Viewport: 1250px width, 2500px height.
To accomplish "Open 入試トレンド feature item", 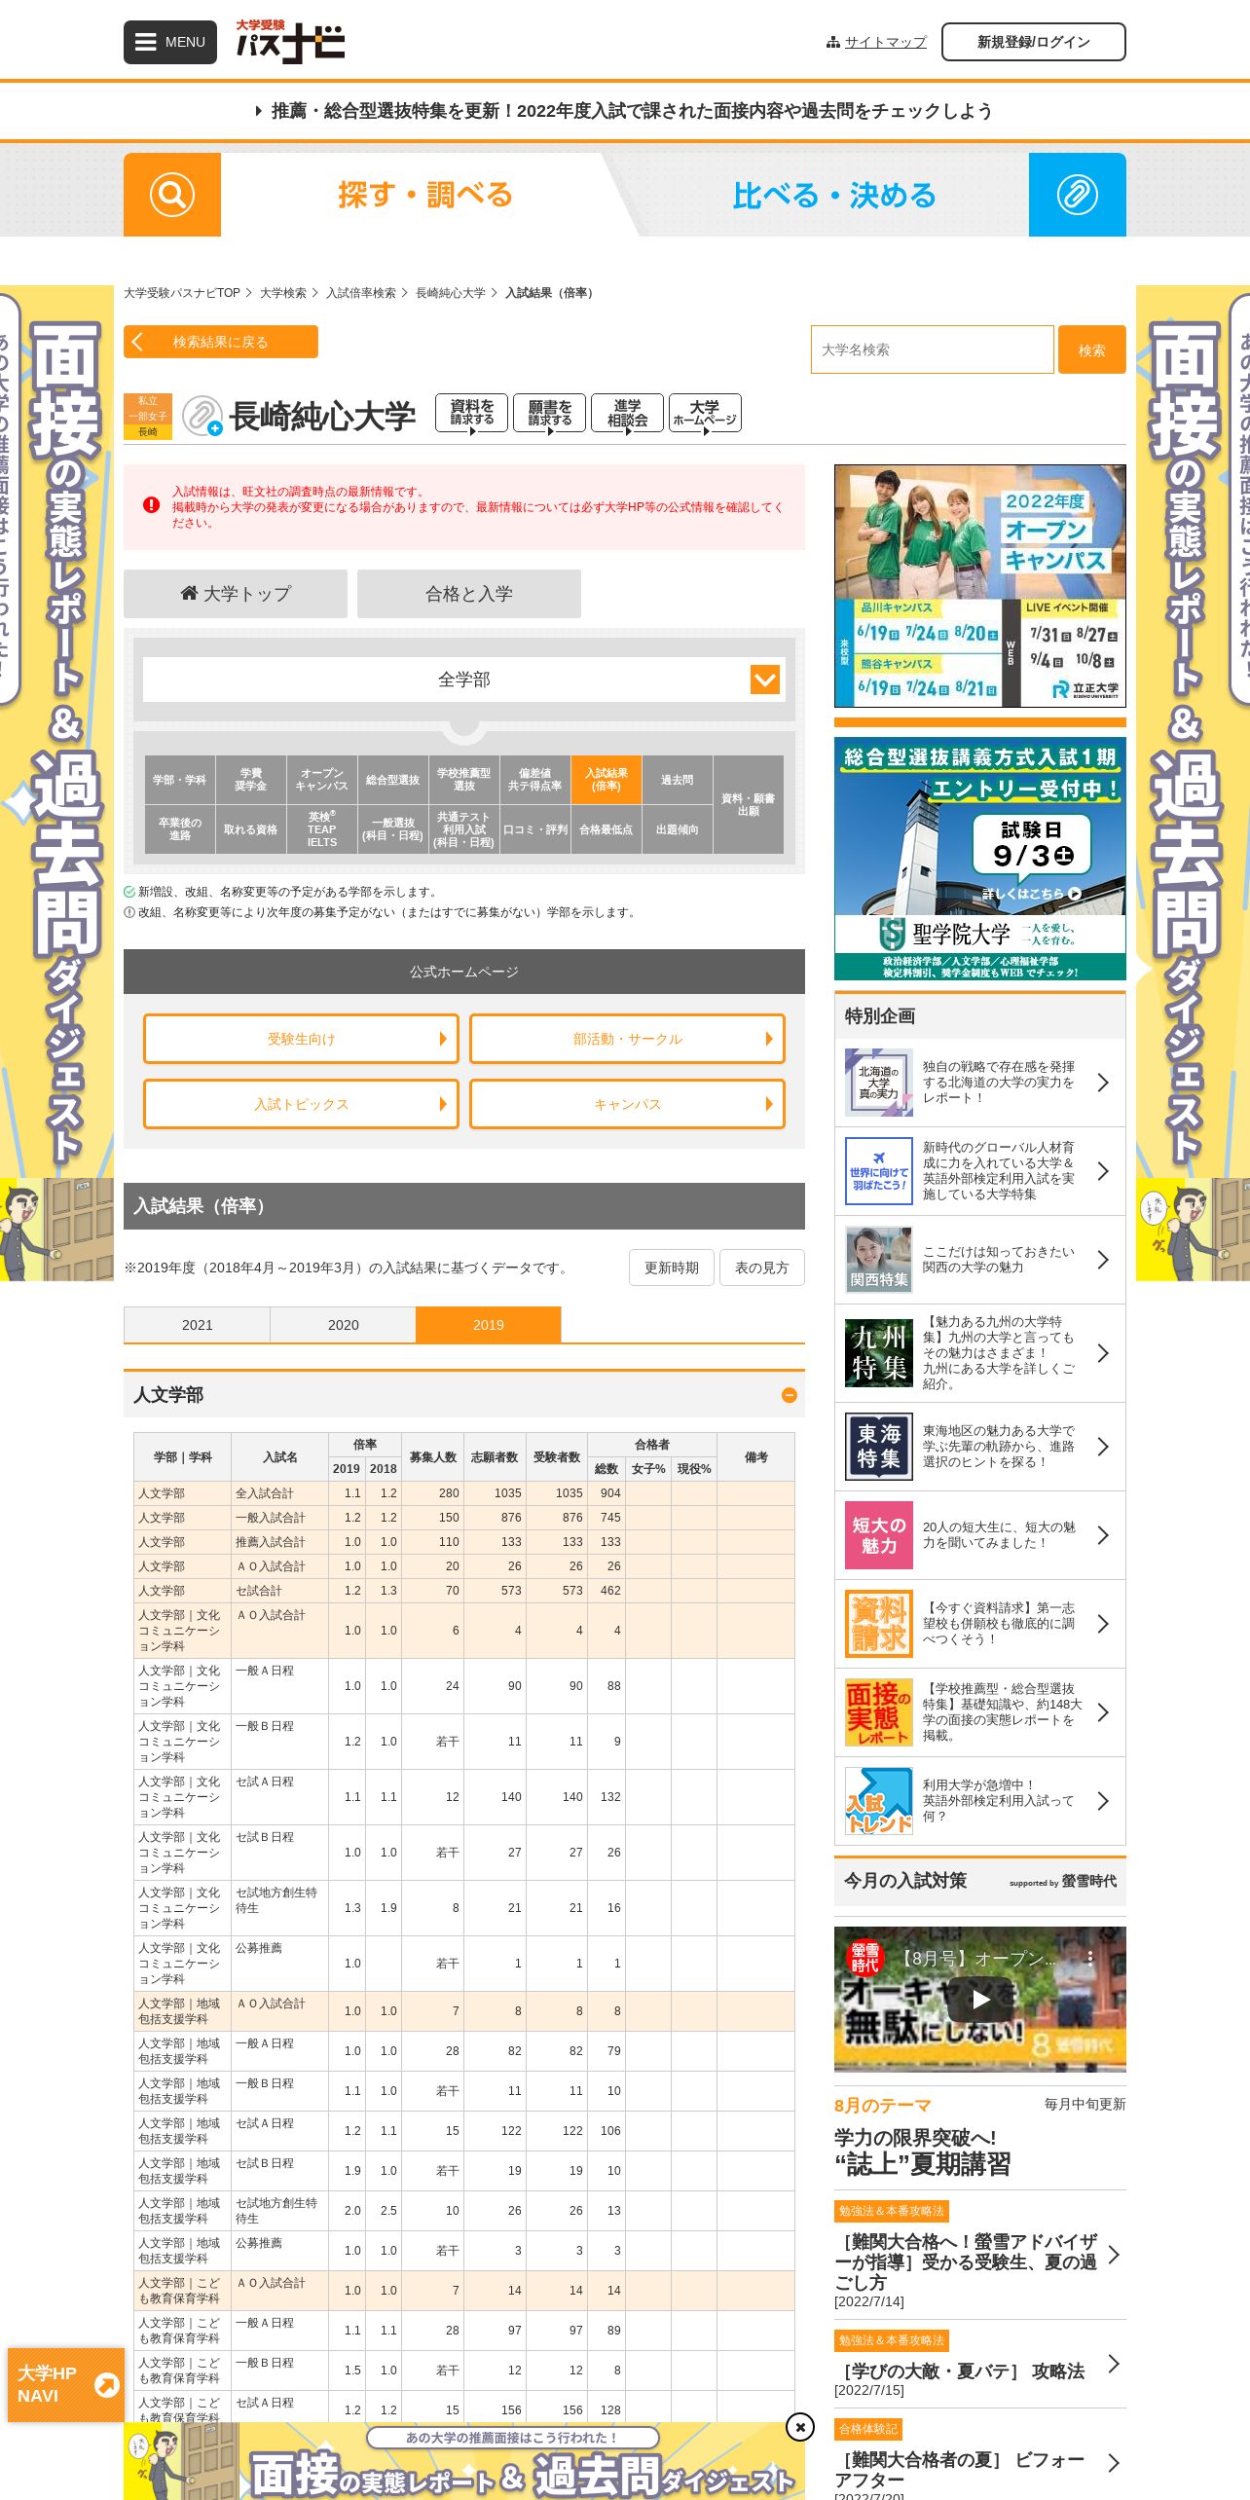I will (980, 1801).
